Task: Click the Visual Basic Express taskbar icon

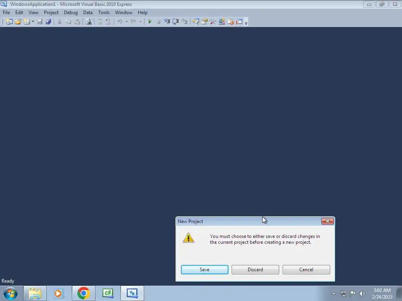Action: click(x=132, y=293)
